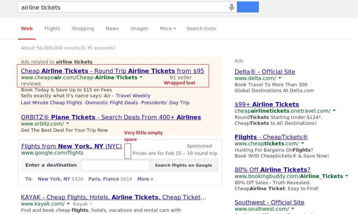This screenshot has width=358, height=214.
Task: Click the Kayak publisher dropdown arrow
Action: tap(91, 204)
